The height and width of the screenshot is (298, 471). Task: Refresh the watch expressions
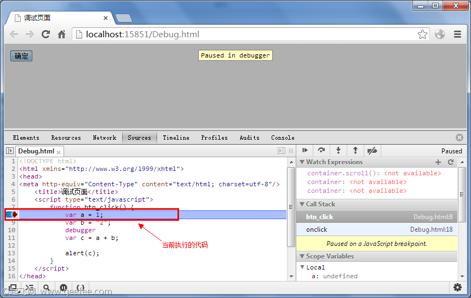click(451, 162)
